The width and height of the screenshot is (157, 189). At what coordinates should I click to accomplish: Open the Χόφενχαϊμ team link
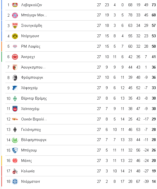coord(29,88)
